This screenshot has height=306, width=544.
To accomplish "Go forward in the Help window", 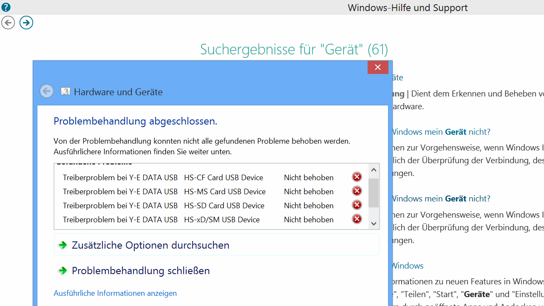I will point(26,23).
